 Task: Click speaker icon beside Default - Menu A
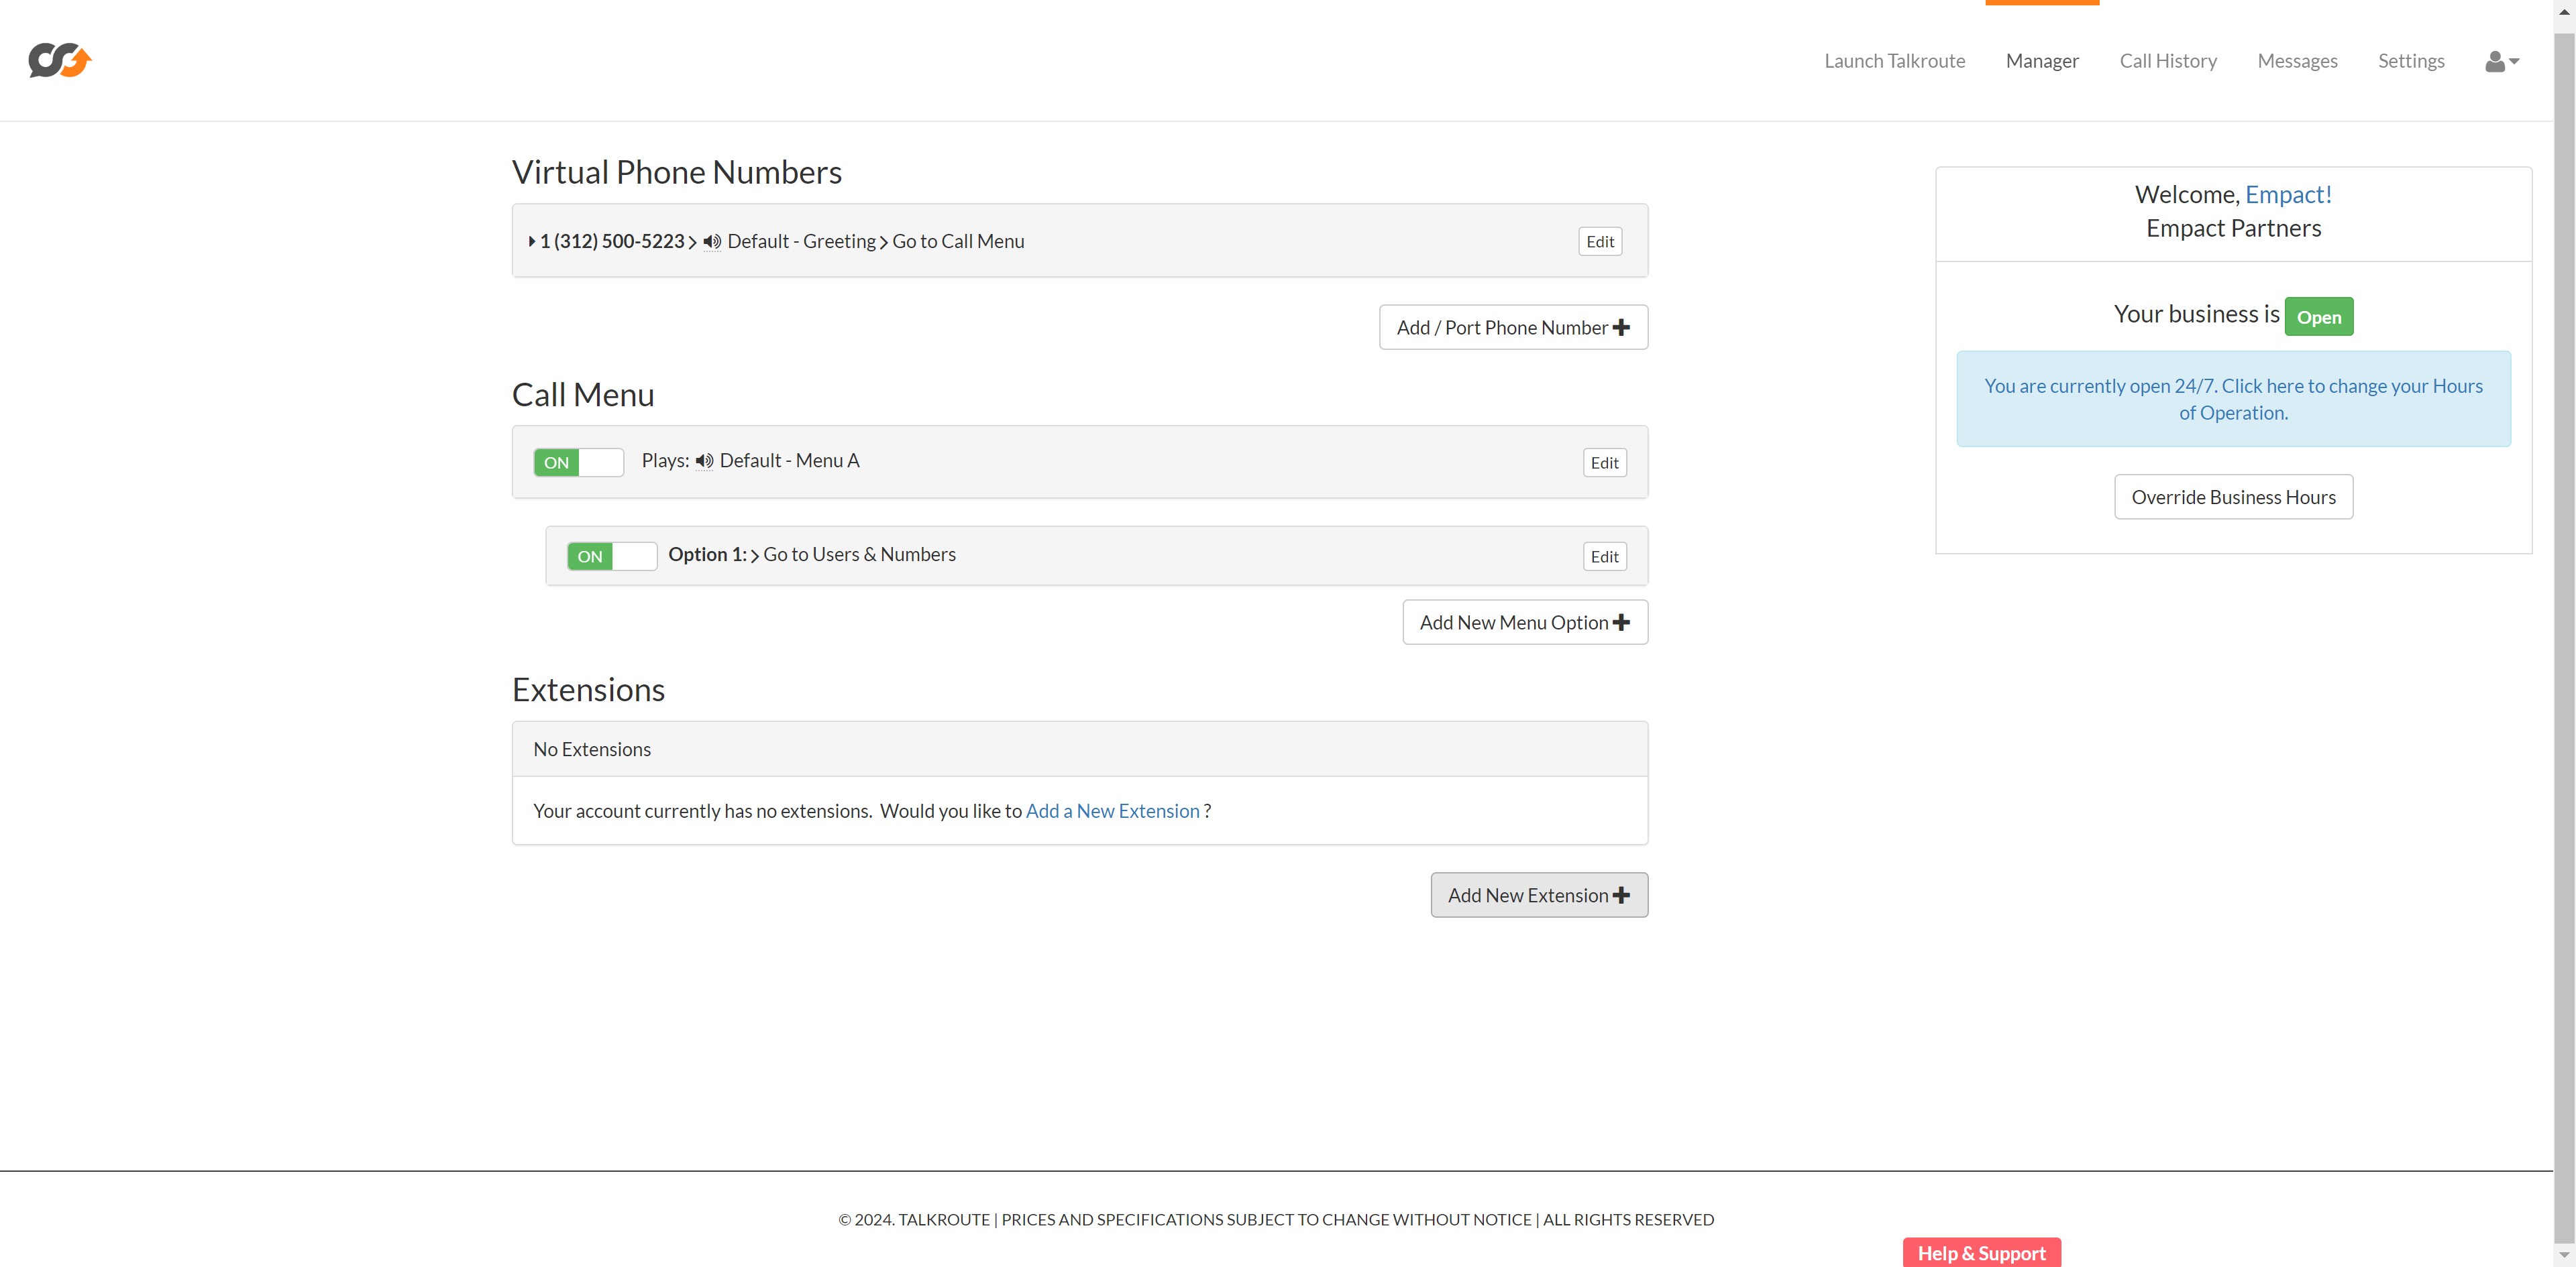[x=704, y=461]
